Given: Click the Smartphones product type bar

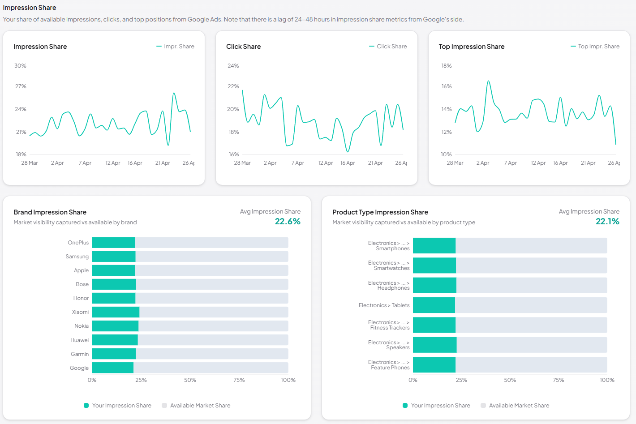Looking at the screenshot, I should [x=434, y=245].
